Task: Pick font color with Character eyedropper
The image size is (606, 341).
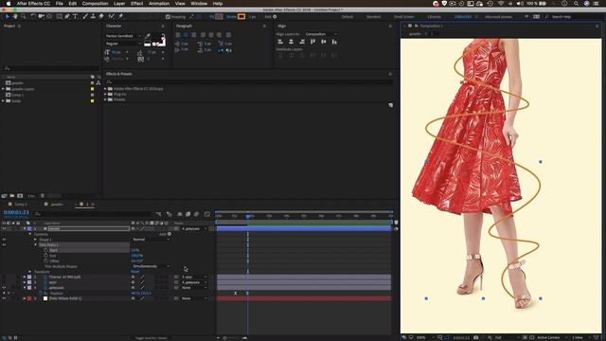Action: [x=148, y=36]
